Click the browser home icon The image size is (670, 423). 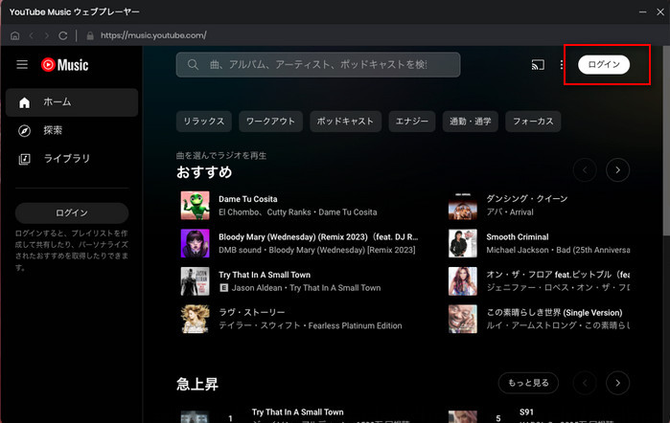click(15, 35)
